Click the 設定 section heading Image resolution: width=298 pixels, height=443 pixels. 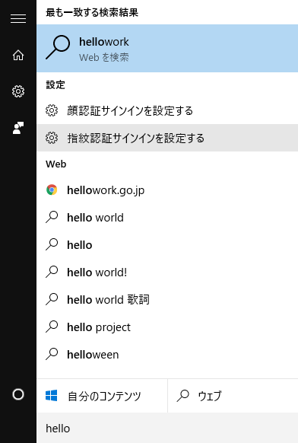tap(55, 84)
